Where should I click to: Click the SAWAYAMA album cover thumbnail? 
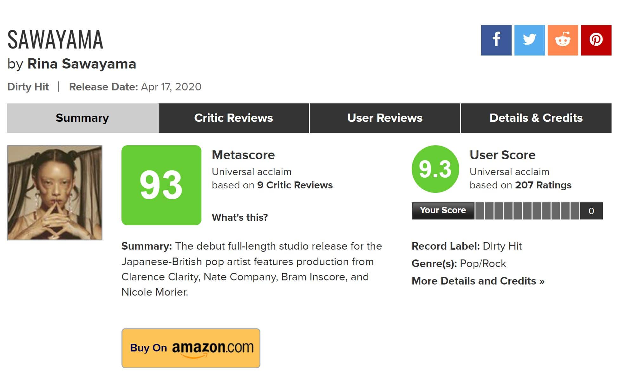[55, 193]
